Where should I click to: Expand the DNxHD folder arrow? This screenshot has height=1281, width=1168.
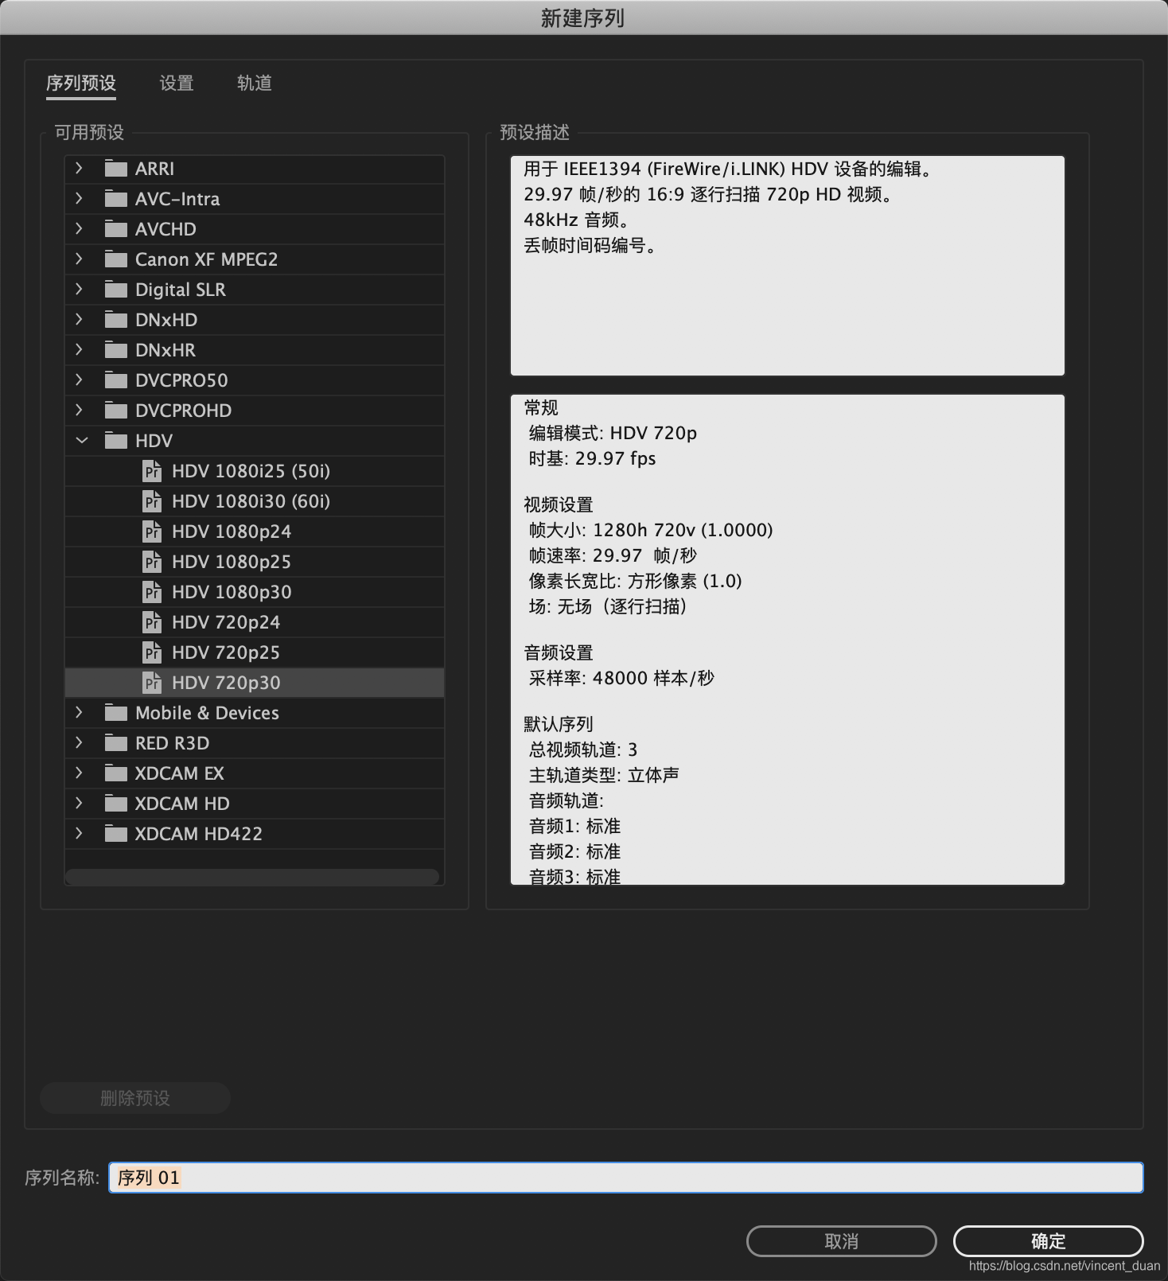79,319
